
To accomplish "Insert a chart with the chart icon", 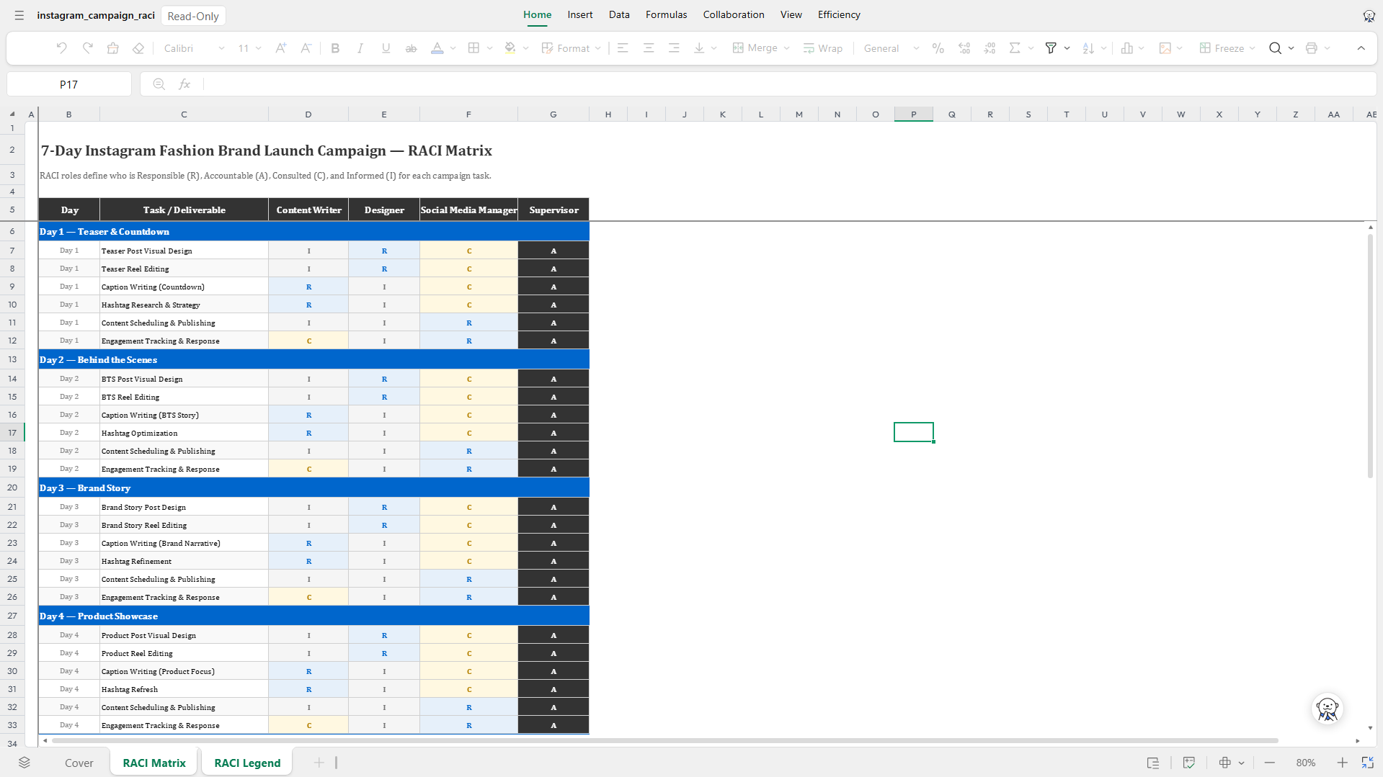I will [x=1127, y=48].
